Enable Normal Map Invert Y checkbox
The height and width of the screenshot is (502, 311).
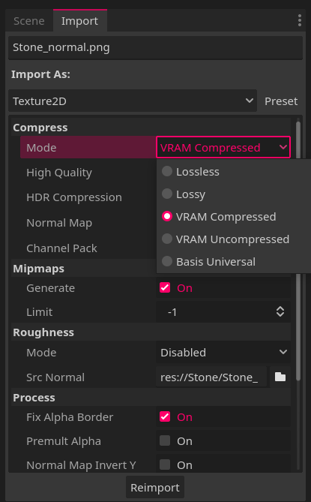coord(165,464)
